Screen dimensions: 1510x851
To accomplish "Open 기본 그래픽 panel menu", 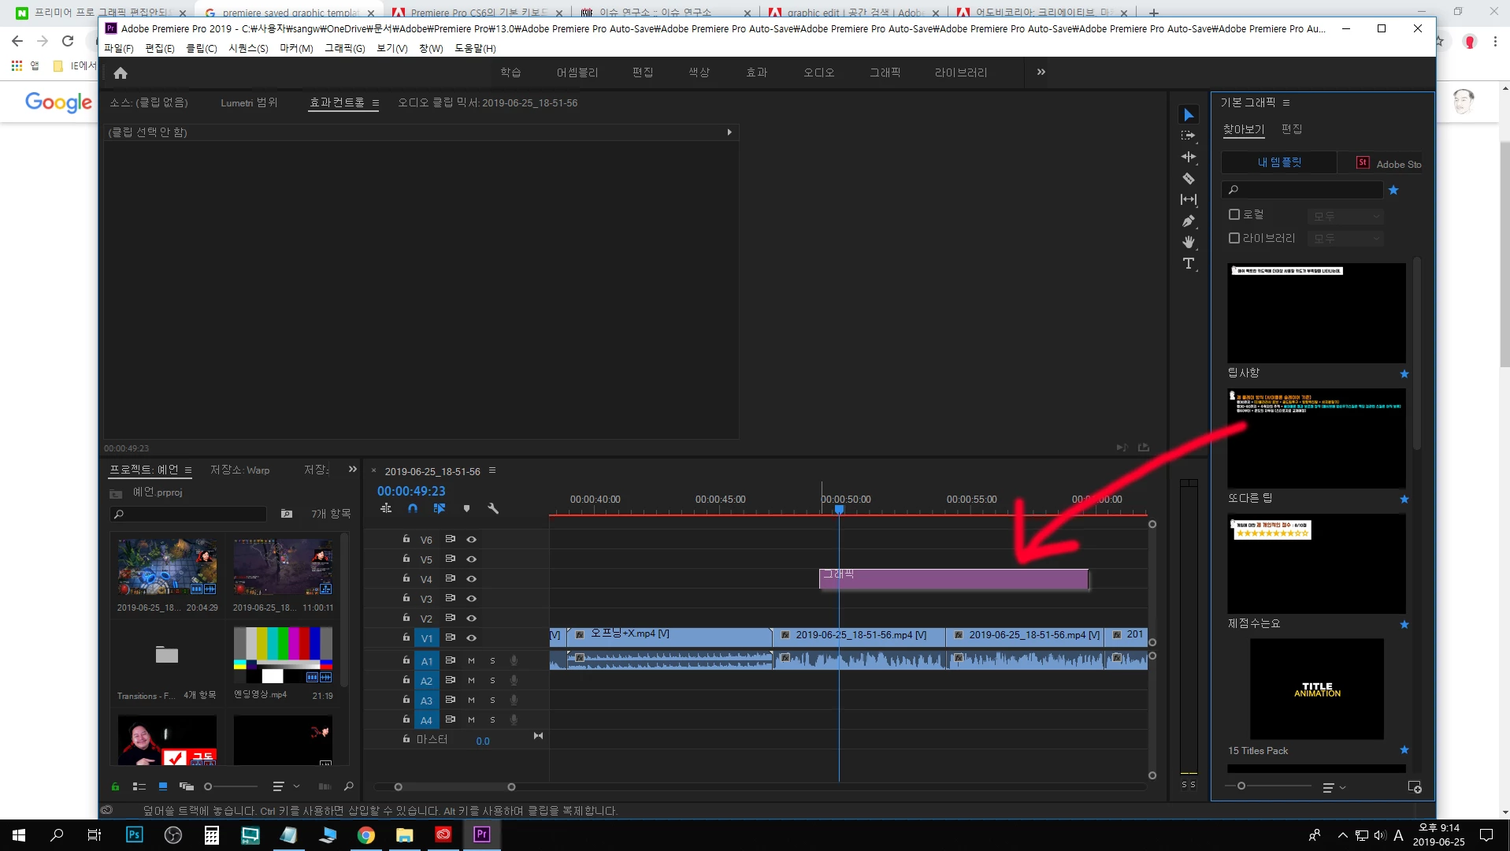I will pyautogui.click(x=1286, y=102).
